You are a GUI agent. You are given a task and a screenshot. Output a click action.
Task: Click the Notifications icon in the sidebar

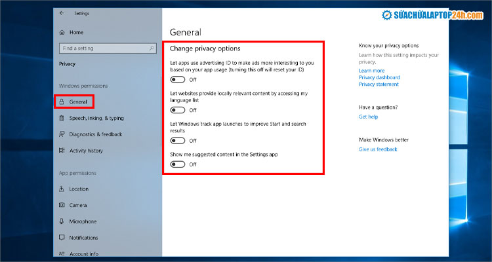pyautogui.click(x=62, y=238)
